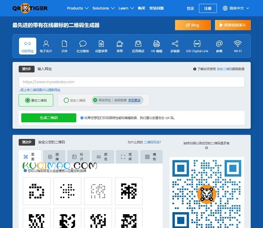Open the 学到更多 learn more link
263x228 pixels.
[x=134, y=100]
